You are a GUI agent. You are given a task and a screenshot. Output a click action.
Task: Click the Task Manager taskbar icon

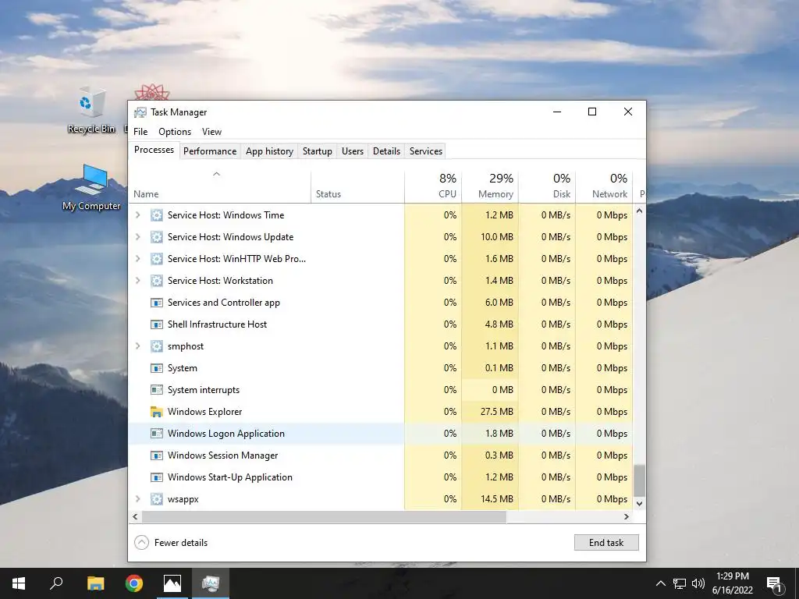[x=211, y=583]
